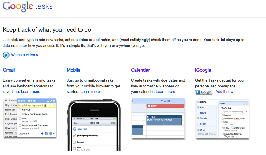Check the buy plane ticket checkbox

tap(223, 134)
